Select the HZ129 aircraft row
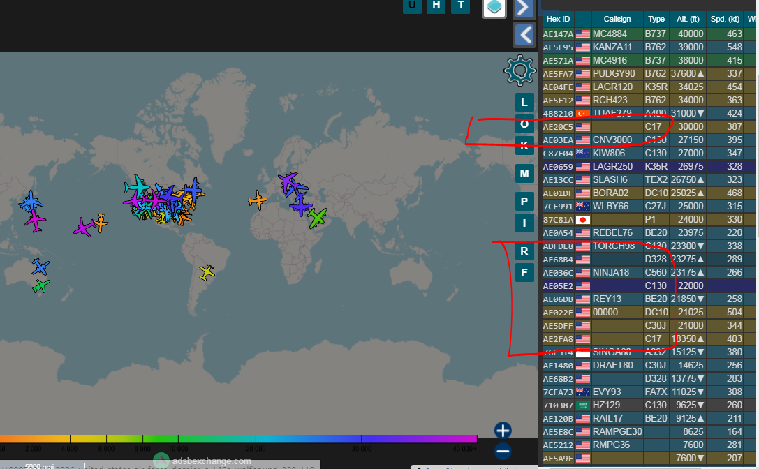Screen dimensions: 759x469 click(649, 405)
